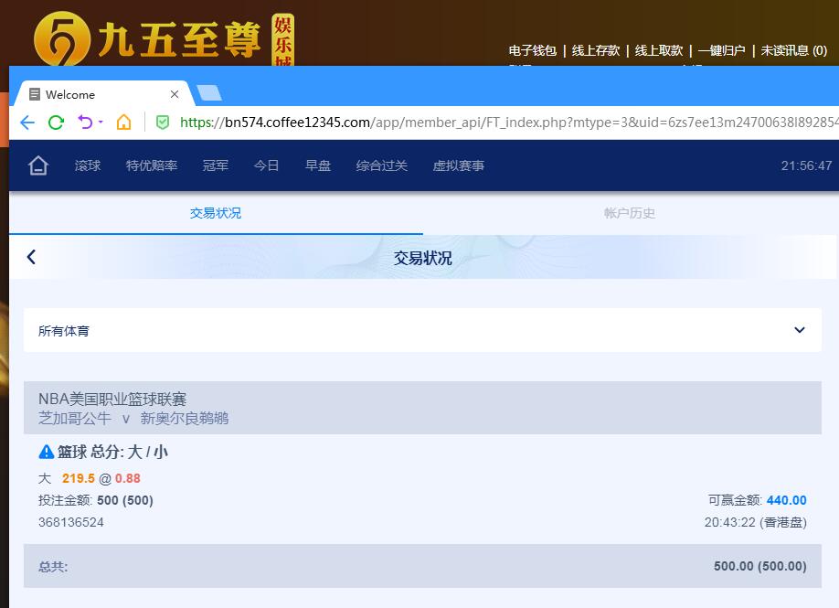
Task: Click the back chevron beside 交易状况
Action: point(31,257)
